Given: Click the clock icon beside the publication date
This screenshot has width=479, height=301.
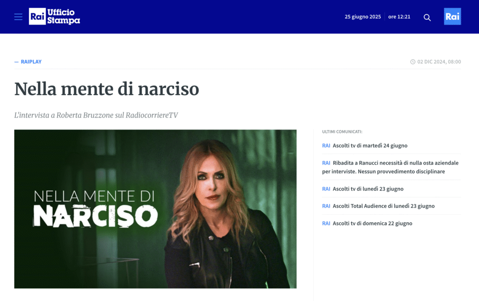Looking at the screenshot, I should click(413, 62).
